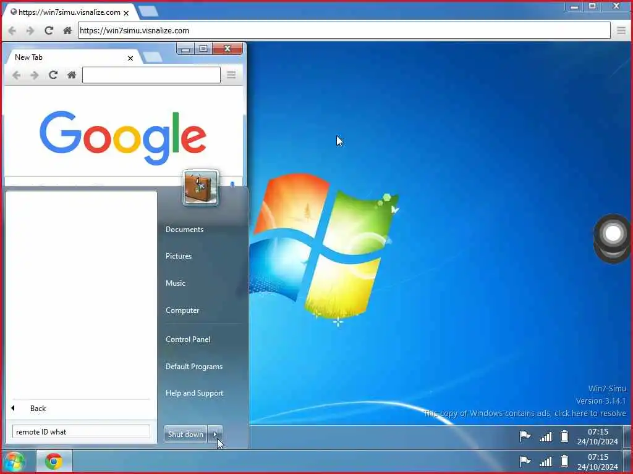Open inner Chrome hamburger menu
Viewport: 633px width, 474px height.
click(x=231, y=75)
